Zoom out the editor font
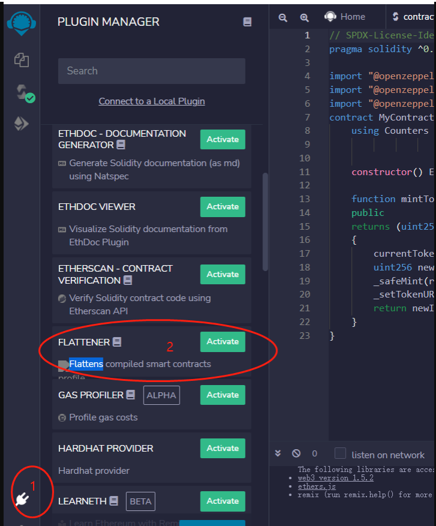This screenshot has width=436, height=526. 283,17
